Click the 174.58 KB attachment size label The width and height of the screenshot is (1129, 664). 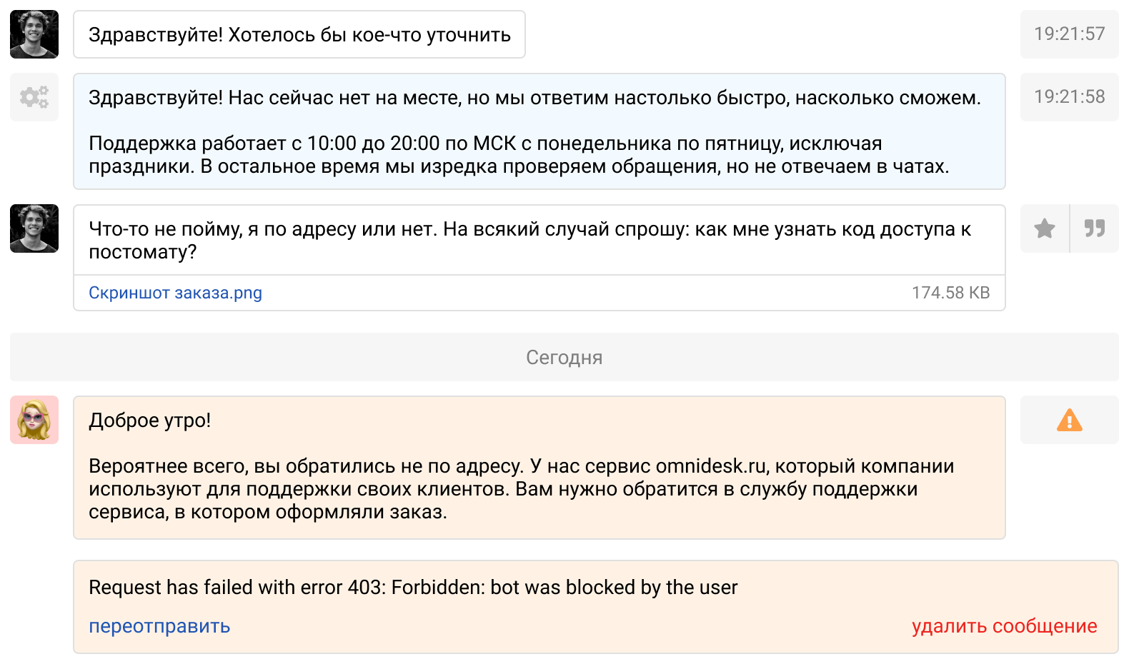click(x=950, y=293)
